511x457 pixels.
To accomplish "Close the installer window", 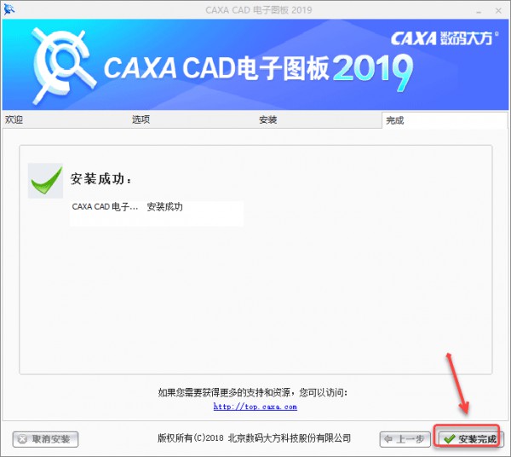I will click(498, 11).
